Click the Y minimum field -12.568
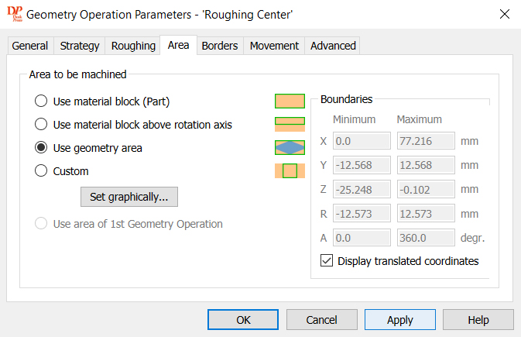This screenshot has width=521, height=337. (362, 165)
